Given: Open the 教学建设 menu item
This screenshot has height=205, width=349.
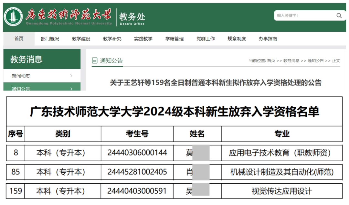Looking at the screenshot, I should pyautogui.click(x=81, y=39).
